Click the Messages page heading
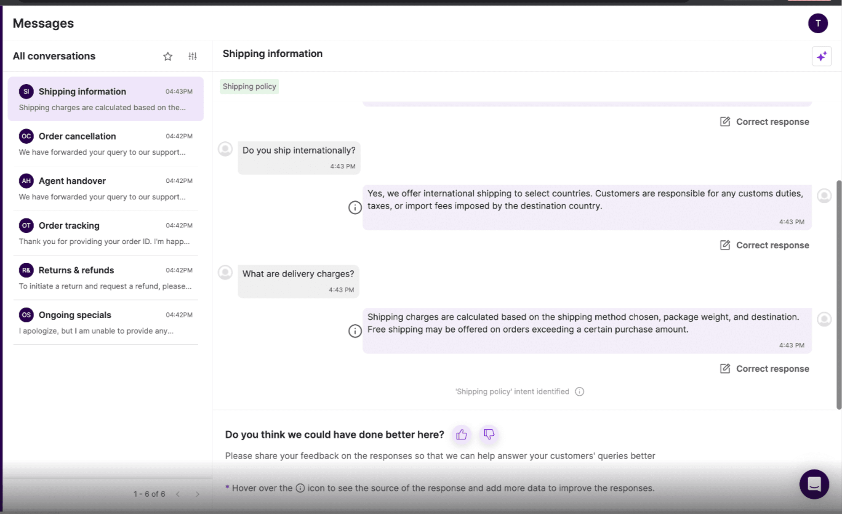This screenshot has width=842, height=514. tap(43, 23)
